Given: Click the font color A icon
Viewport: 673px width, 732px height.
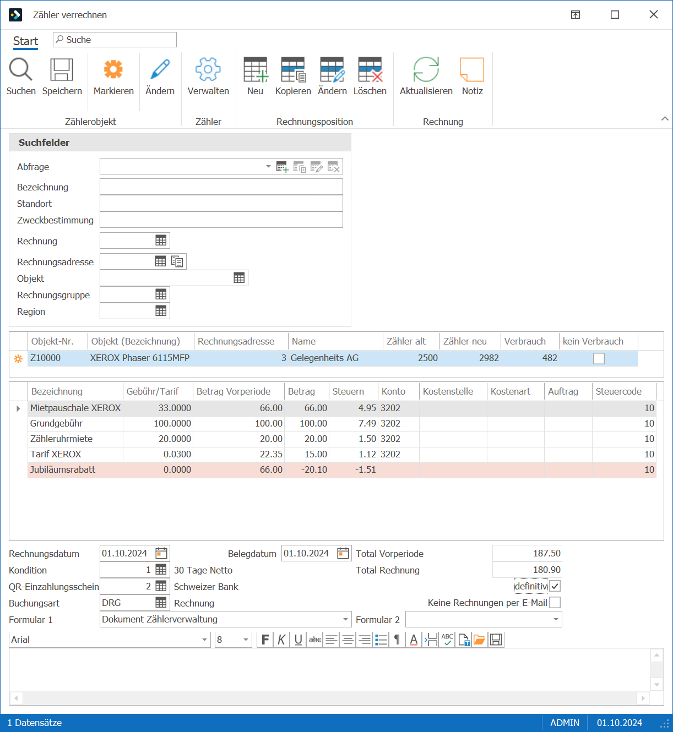Looking at the screenshot, I should pos(414,640).
